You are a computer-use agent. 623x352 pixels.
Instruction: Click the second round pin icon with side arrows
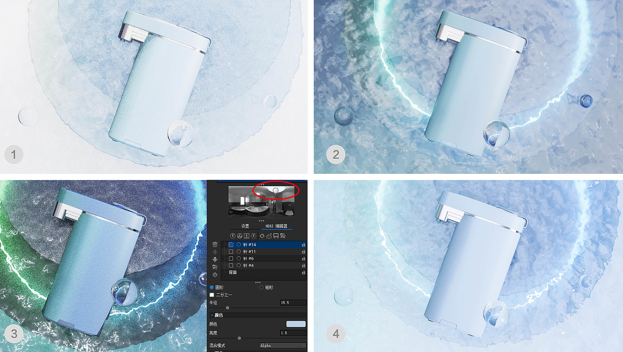click(239, 235)
